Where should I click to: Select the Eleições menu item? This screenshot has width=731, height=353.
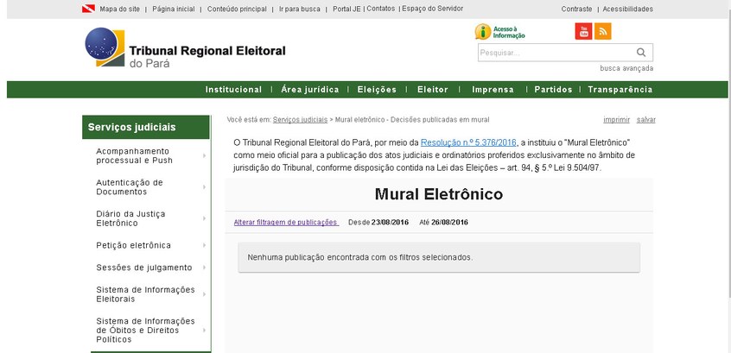(377, 90)
